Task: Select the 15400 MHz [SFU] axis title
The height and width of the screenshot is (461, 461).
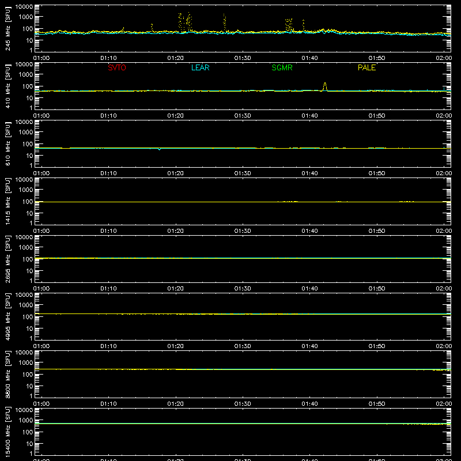Action: 7,432
